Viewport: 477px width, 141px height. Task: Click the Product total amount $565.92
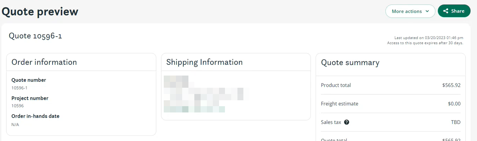pos(451,85)
